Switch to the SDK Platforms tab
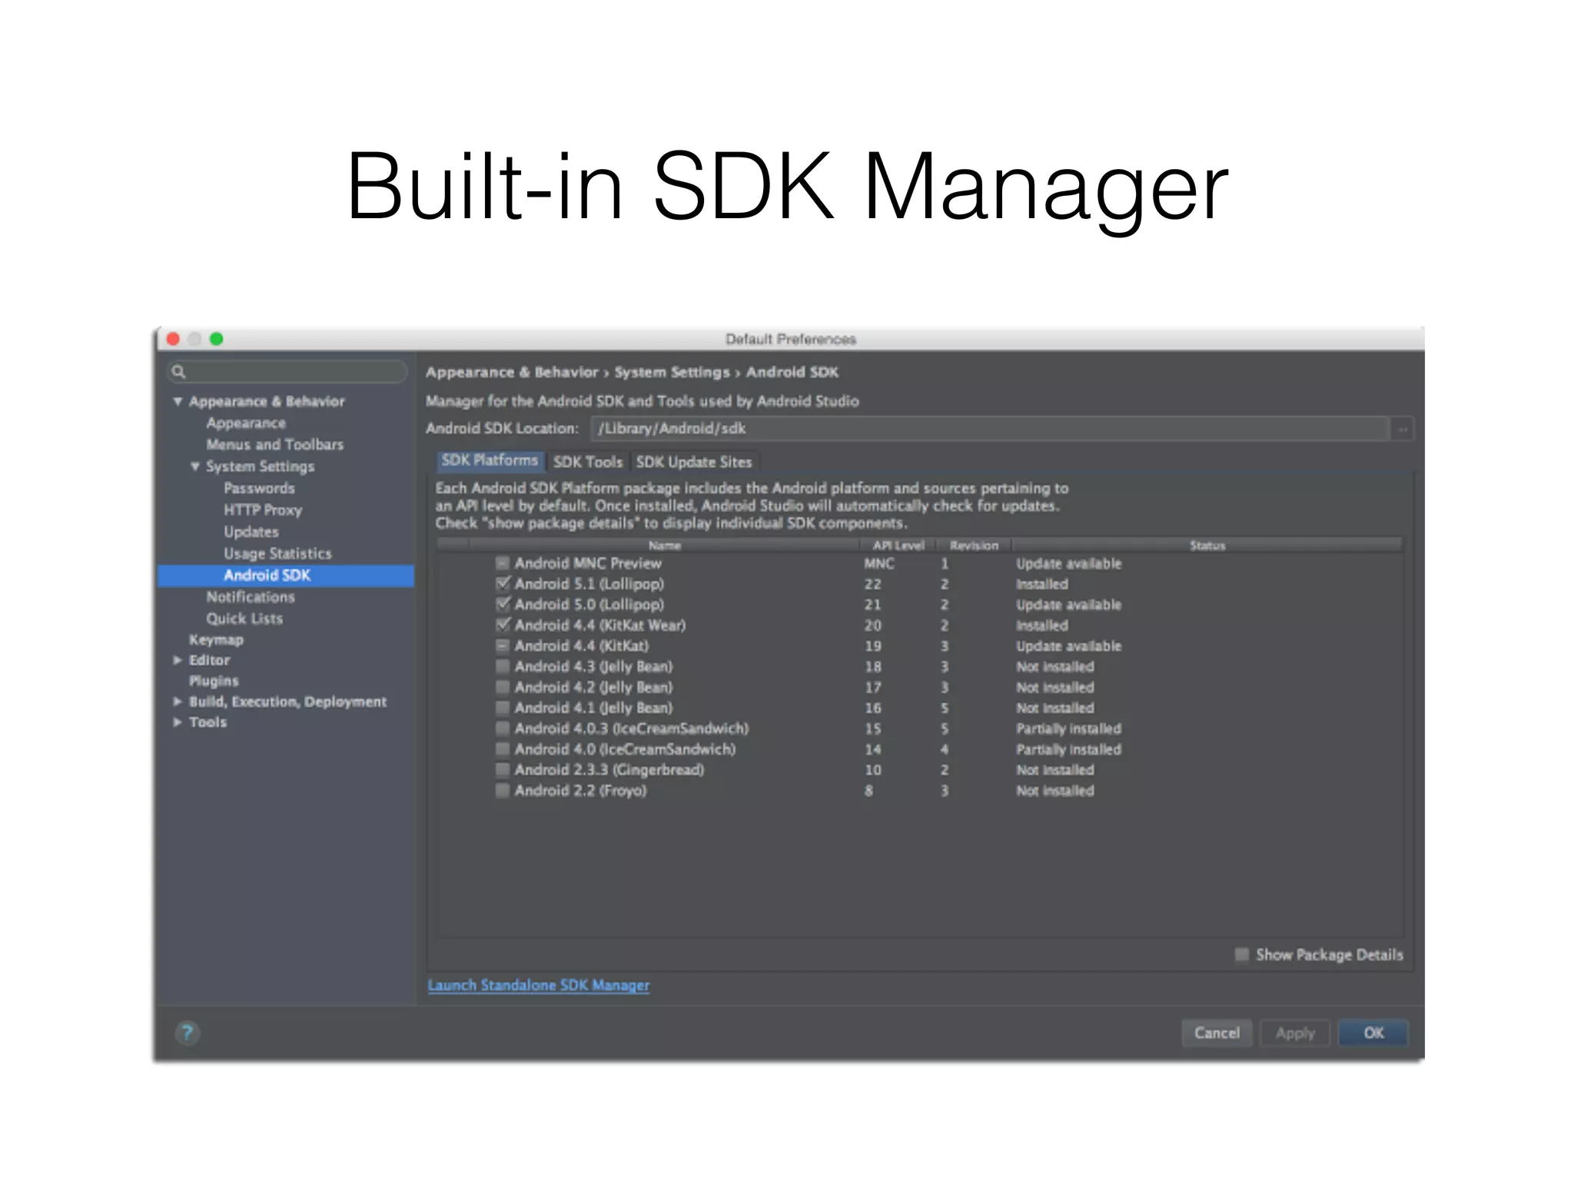This screenshot has width=1574, height=1180. point(490,461)
